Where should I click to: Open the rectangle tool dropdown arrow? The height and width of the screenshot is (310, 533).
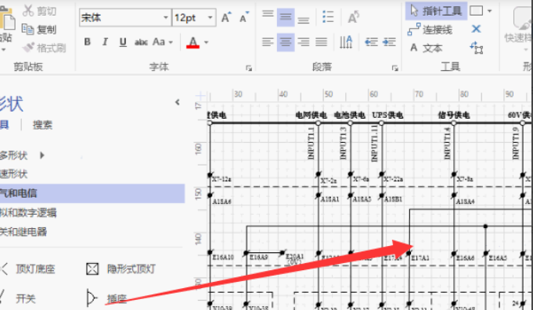click(x=489, y=11)
